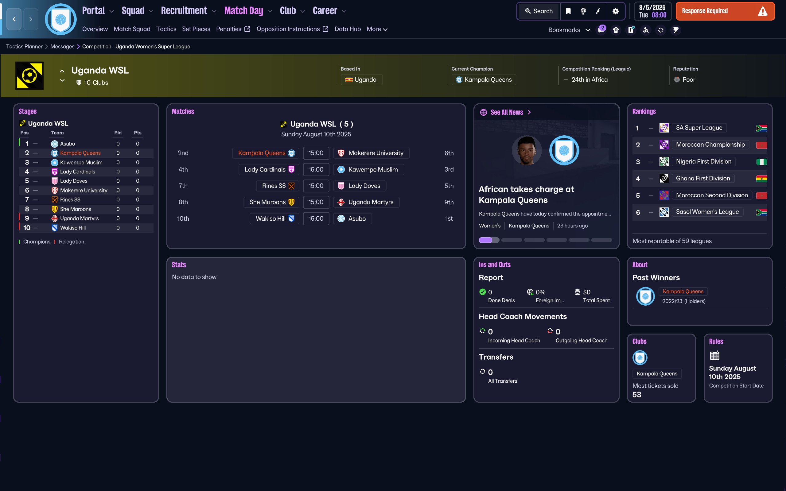Open Makerere University in Matches list
Screen dimensions: 786x491
(x=371, y=153)
